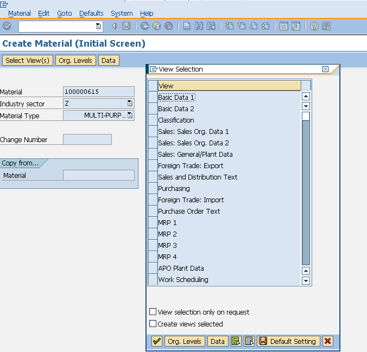The image size is (367, 352).
Task: Click the table settings corner button beside View header
Action: pyautogui.click(x=306, y=86)
